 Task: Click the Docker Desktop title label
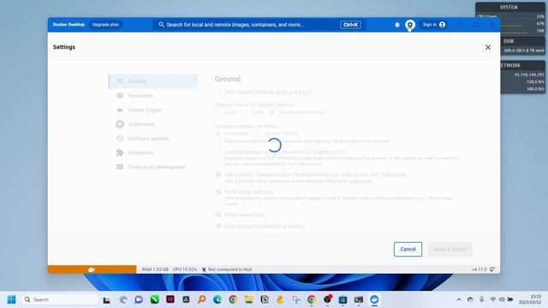tap(68, 25)
